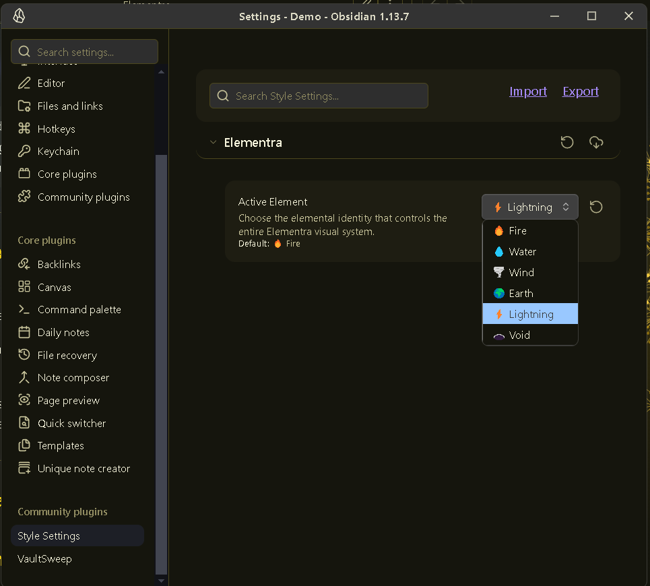
Task: Open Note composer options
Action: (77, 378)
